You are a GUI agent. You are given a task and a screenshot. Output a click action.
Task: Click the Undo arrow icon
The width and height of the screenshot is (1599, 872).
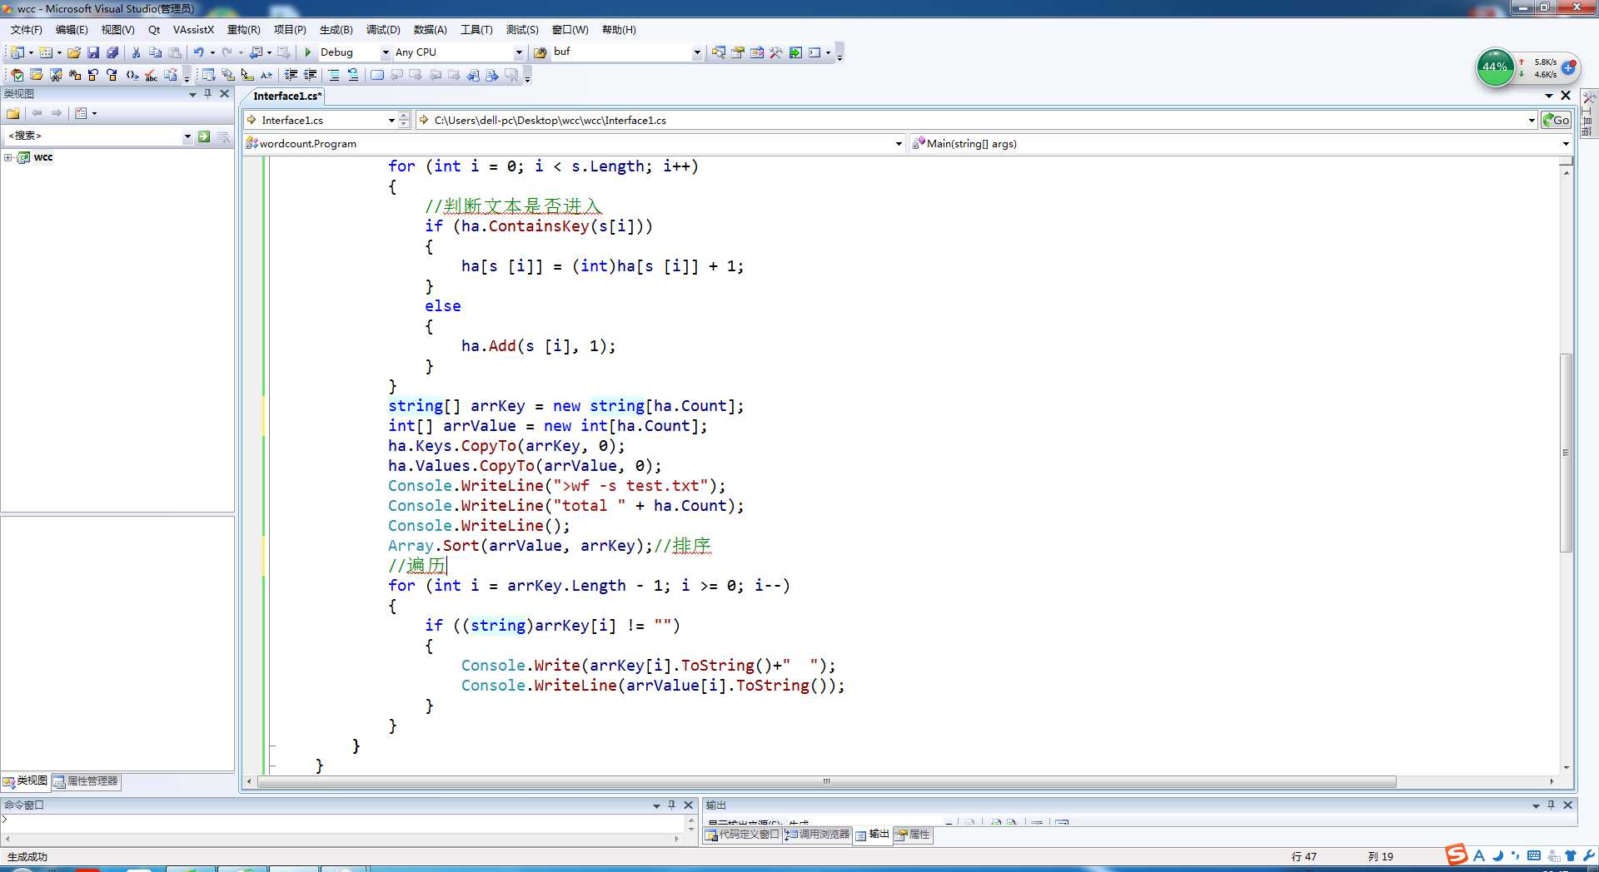198,52
